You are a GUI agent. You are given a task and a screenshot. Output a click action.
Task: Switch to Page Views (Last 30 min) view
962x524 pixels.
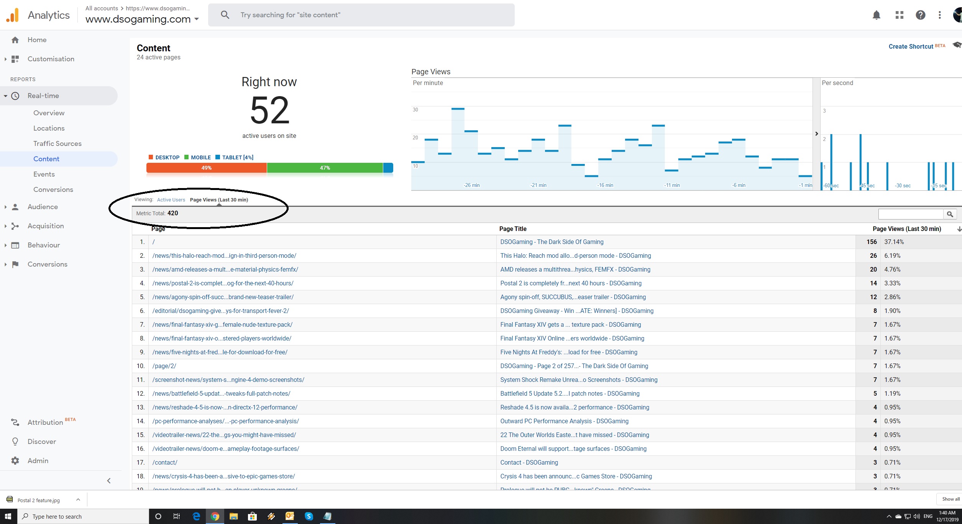pyautogui.click(x=219, y=200)
